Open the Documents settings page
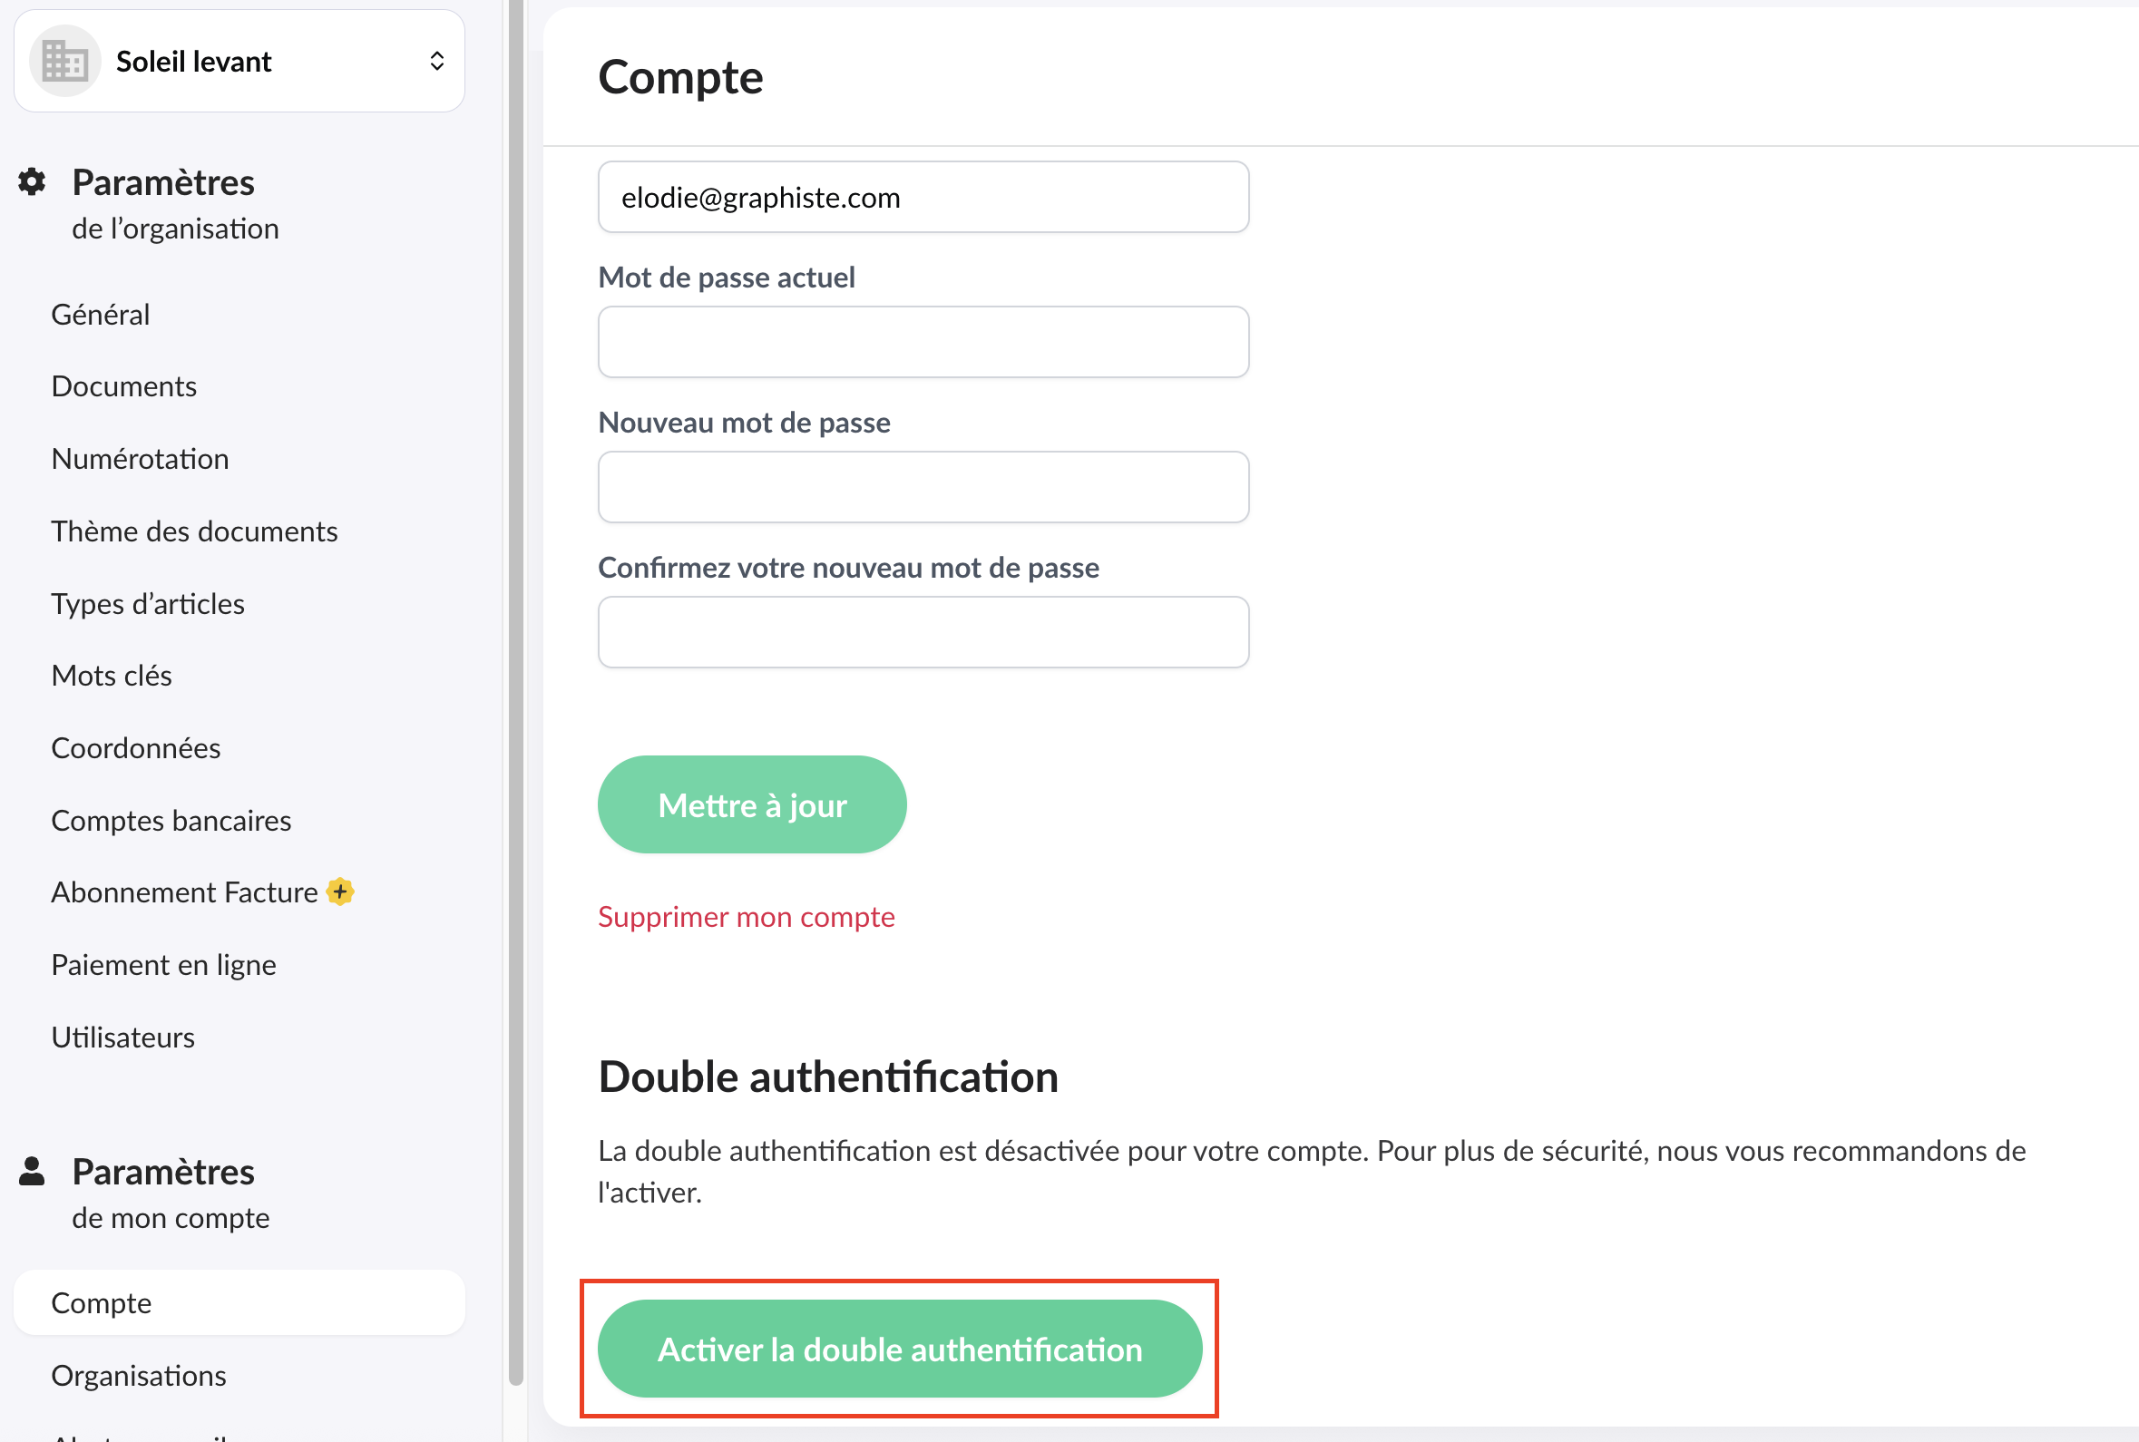 pyautogui.click(x=124, y=386)
